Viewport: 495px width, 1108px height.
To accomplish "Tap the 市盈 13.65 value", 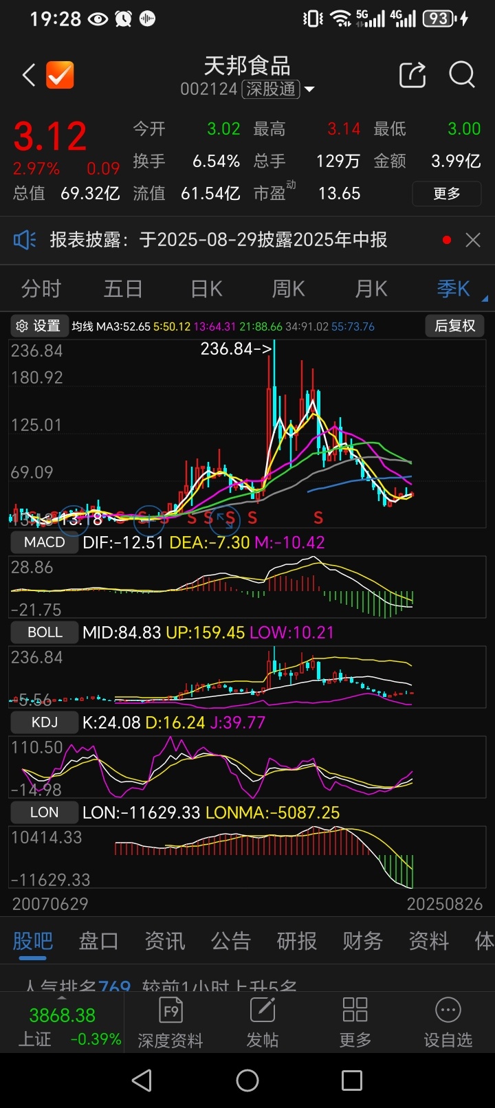I will [339, 194].
